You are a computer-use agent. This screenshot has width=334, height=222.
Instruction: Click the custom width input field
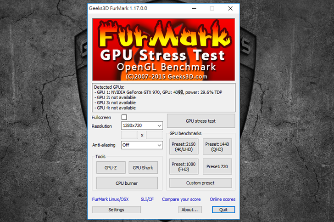pos(129,135)
